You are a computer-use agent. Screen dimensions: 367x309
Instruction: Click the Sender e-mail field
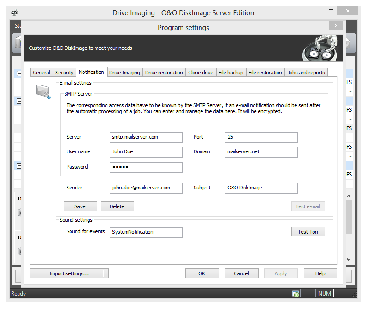(146, 188)
